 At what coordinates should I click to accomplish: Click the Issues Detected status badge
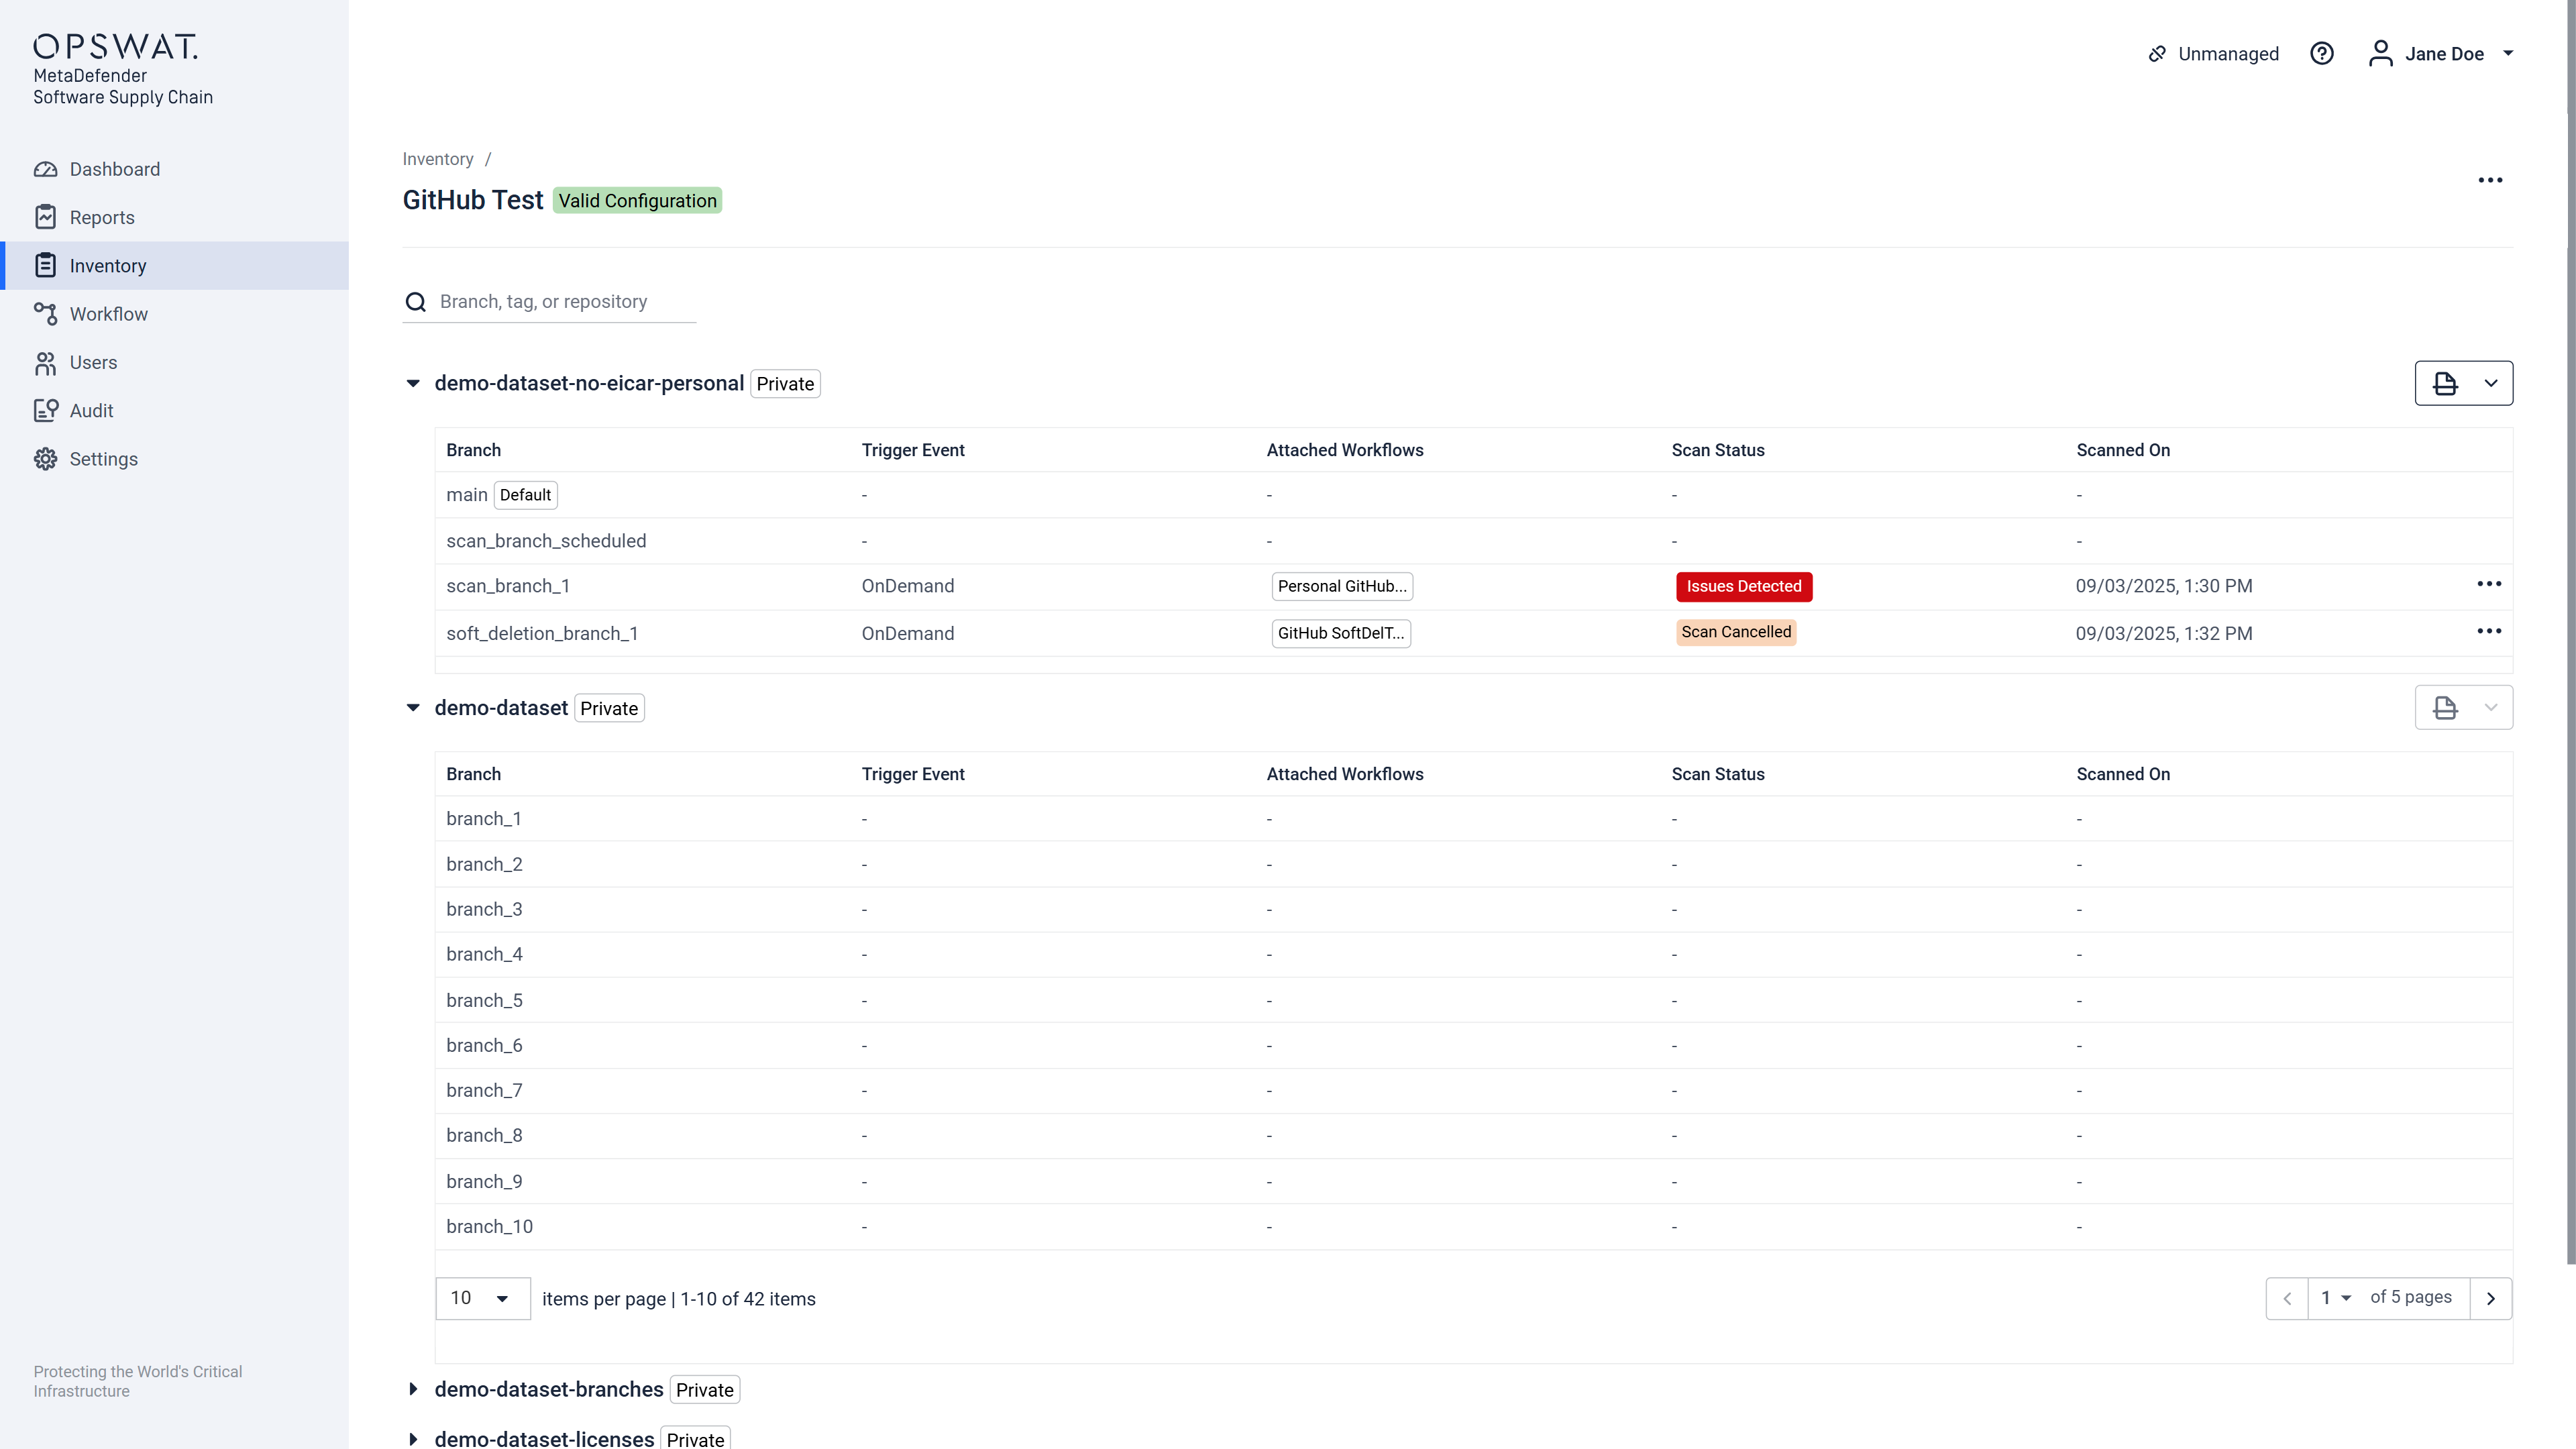point(1744,586)
